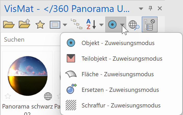
Task: Expand the thumbnail view dropdown arrow
Action: pos(65,25)
